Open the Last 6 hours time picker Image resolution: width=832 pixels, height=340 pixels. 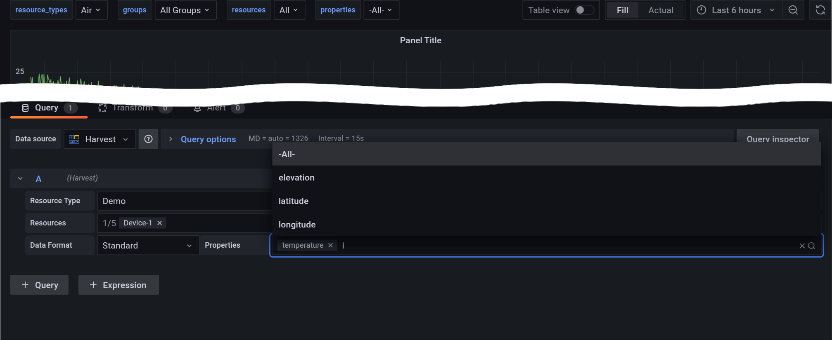click(735, 10)
